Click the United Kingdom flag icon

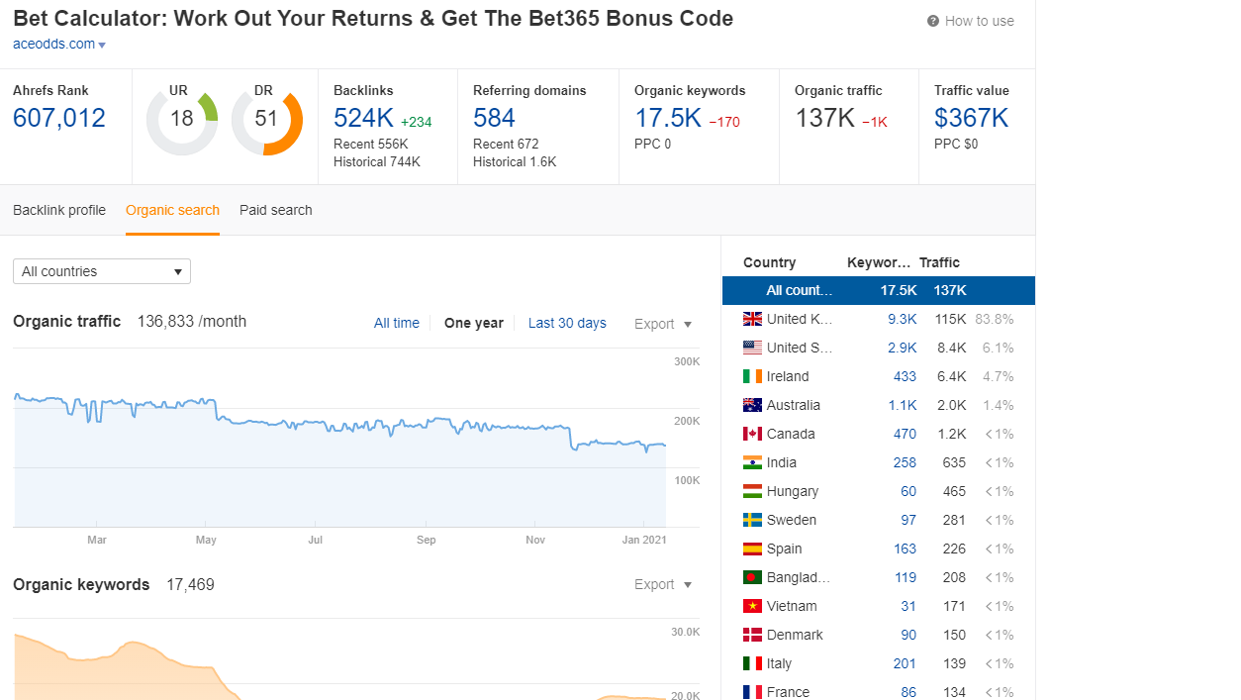752,319
